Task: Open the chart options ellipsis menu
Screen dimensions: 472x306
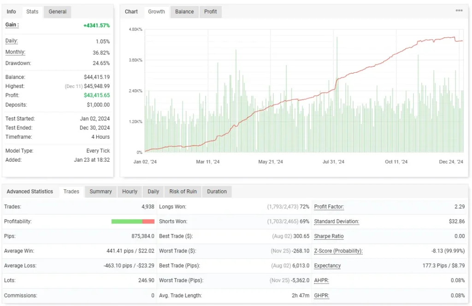Action: (x=459, y=10)
